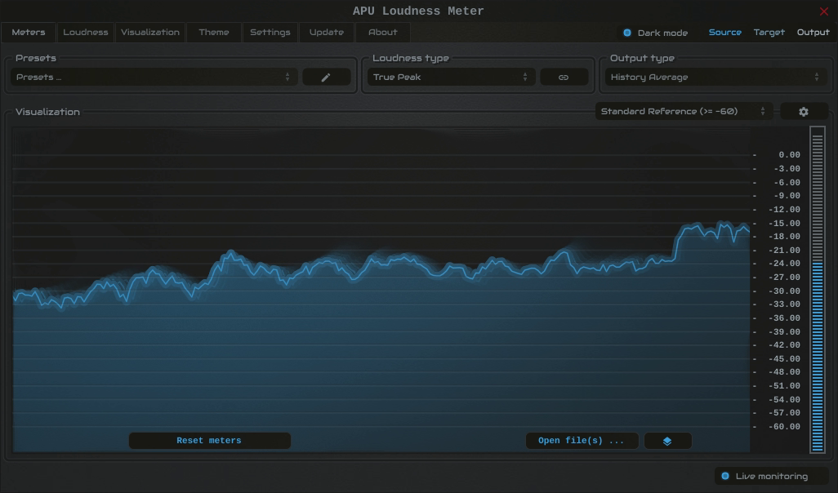Toggle Live monitoring
Viewport: 838px width, 493px height.
[x=771, y=476]
